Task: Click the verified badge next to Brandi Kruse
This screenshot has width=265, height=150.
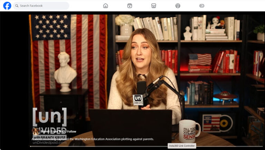Action: tap(60, 131)
